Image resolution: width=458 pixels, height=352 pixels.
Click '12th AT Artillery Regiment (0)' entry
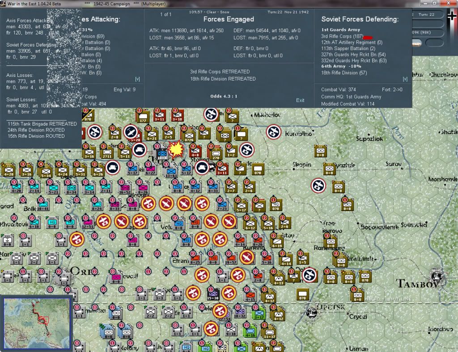pos(352,42)
